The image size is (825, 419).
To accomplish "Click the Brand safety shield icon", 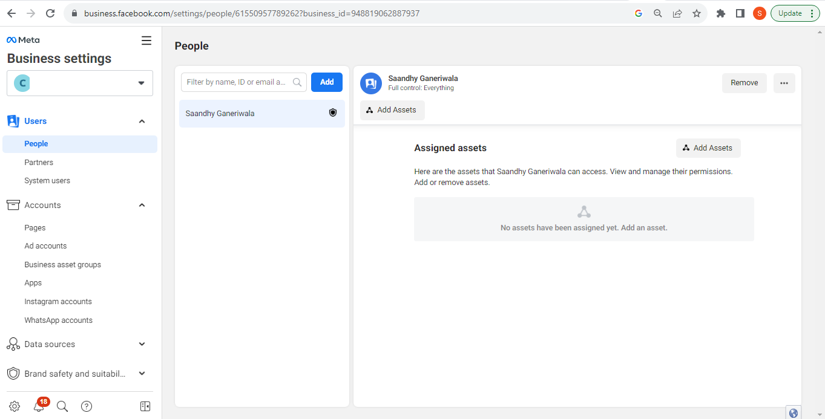I will [x=13, y=374].
